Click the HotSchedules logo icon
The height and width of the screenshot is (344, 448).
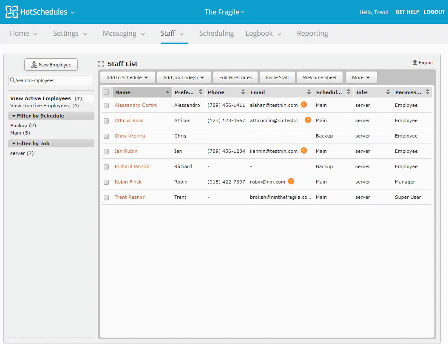(12, 12)
